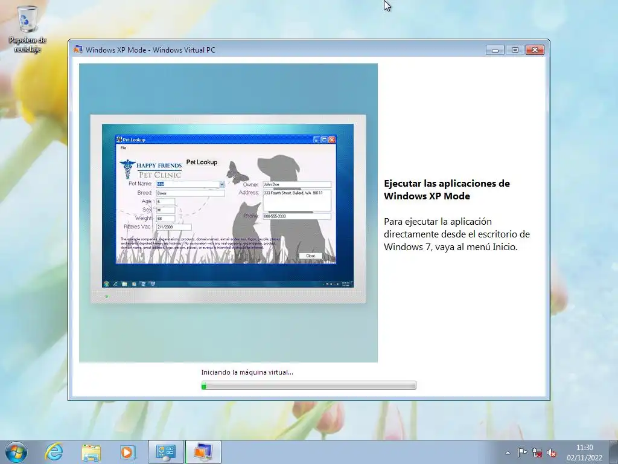Viewport: 618px width, 464px height.
Task: Open the Recycle Bin (Papelera de reciclaje) icon
Action: click(27, 30)
